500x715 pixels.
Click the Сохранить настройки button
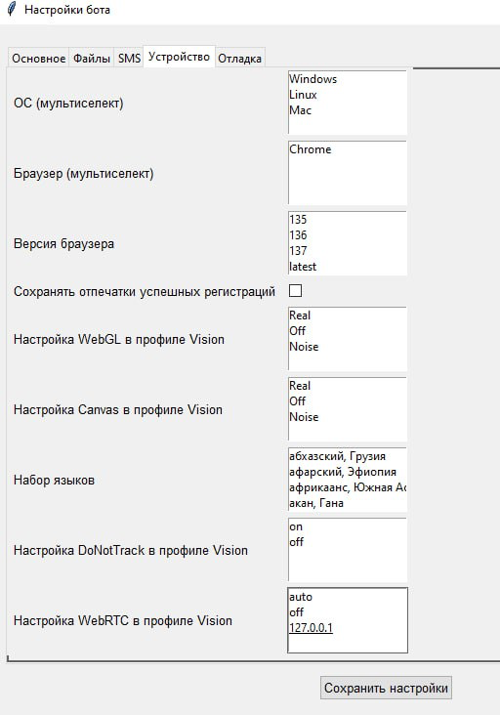pyautogui.click(x=386, y=688)
